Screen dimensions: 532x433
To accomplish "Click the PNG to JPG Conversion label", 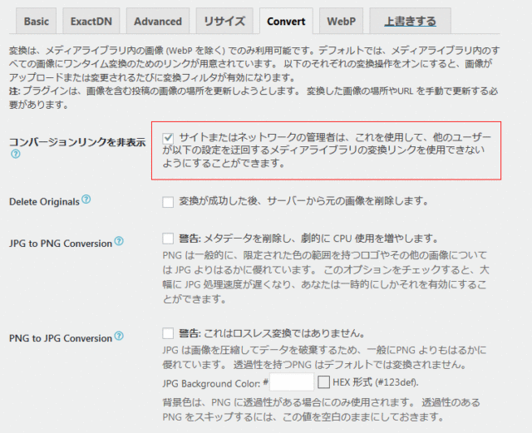I will point(60,337).
